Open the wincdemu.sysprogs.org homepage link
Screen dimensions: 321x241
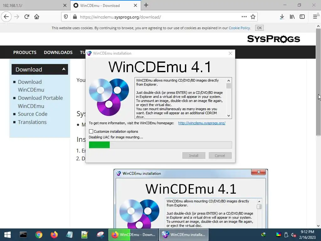pos(202,123)
